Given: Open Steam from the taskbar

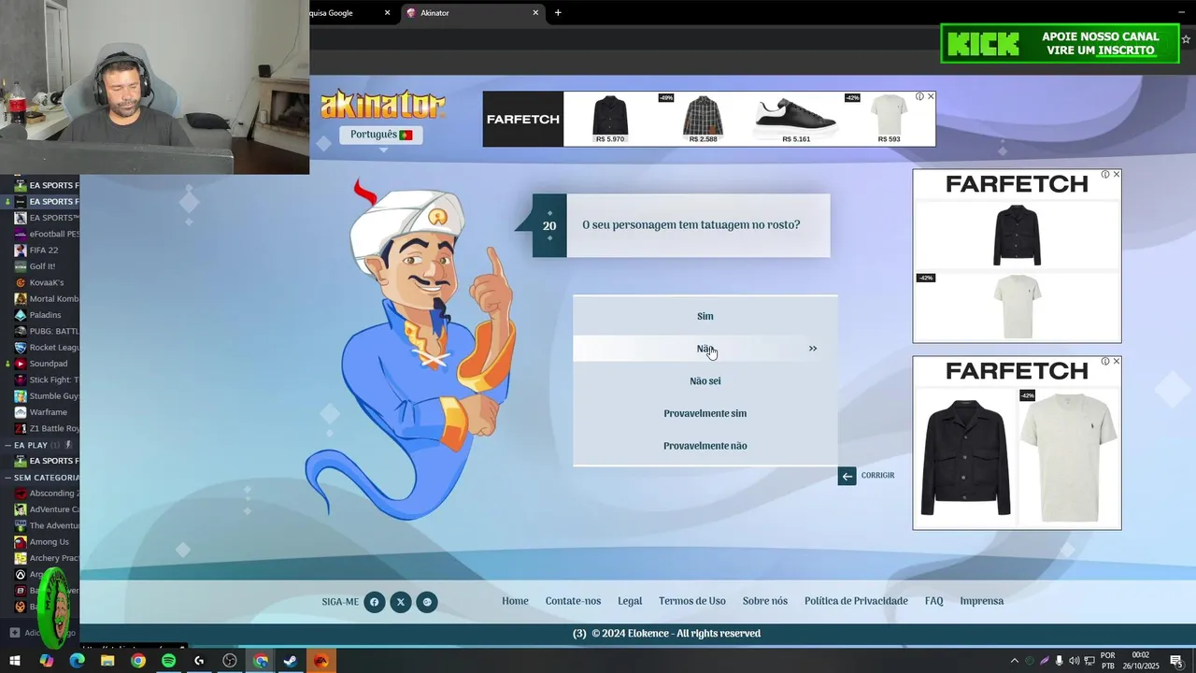Looking at the screenshot, I should tap(291, 661).
